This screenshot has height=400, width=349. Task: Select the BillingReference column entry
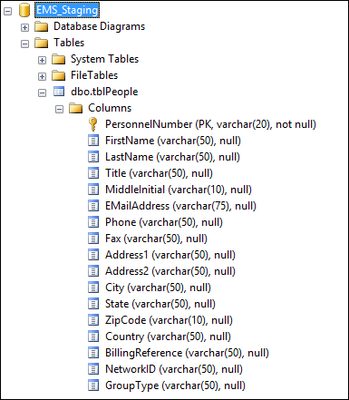(x=187, y=353)
